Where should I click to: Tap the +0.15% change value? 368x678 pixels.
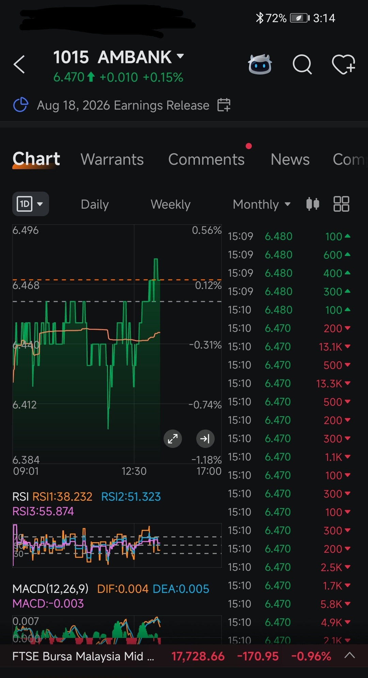163,77
